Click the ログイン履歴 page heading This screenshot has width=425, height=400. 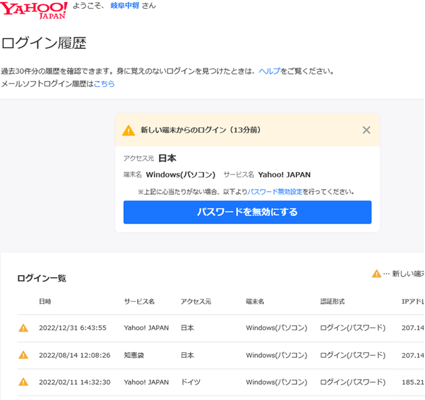[44, 44]
